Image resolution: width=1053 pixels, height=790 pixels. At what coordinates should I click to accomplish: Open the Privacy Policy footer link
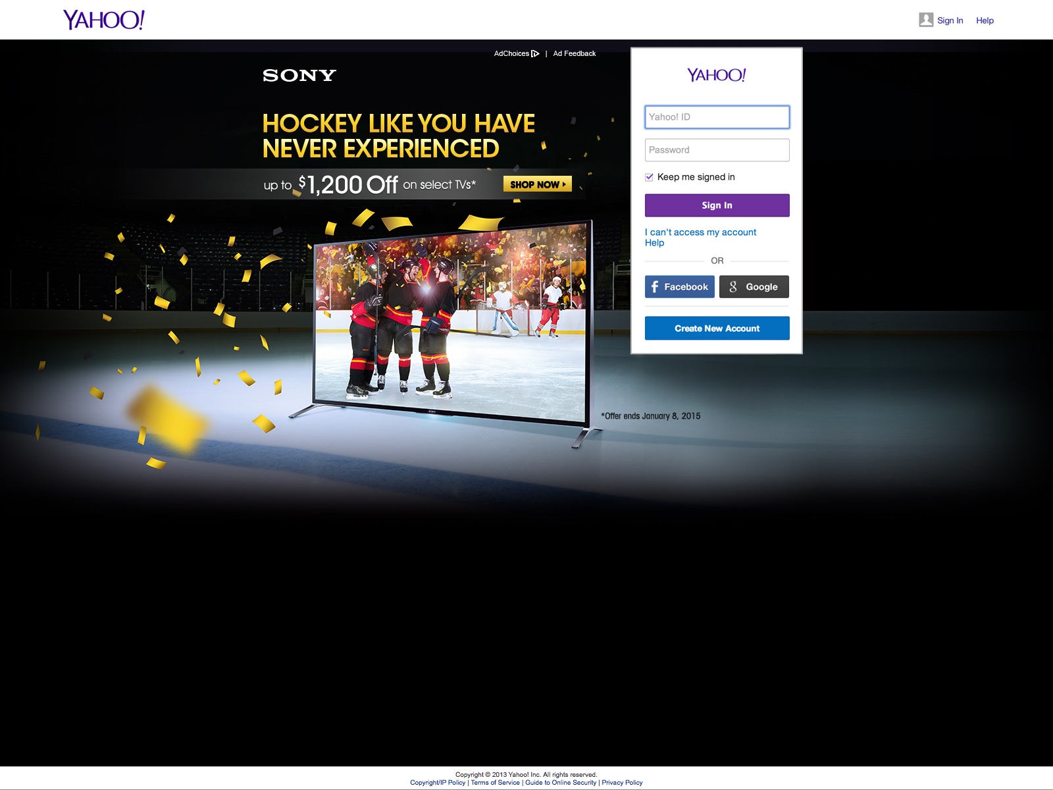point(622,783)
